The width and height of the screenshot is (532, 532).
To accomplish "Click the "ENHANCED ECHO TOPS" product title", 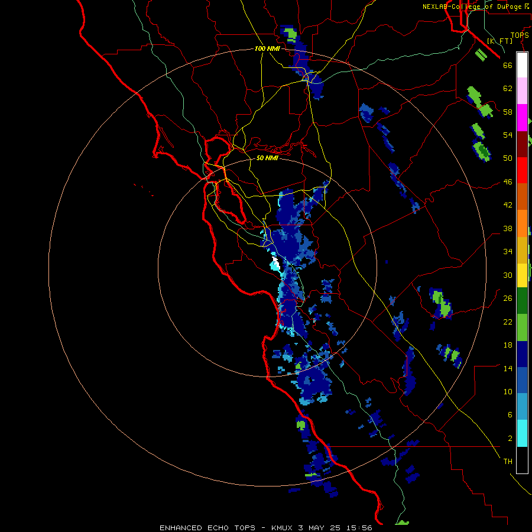I will point(207,528).
